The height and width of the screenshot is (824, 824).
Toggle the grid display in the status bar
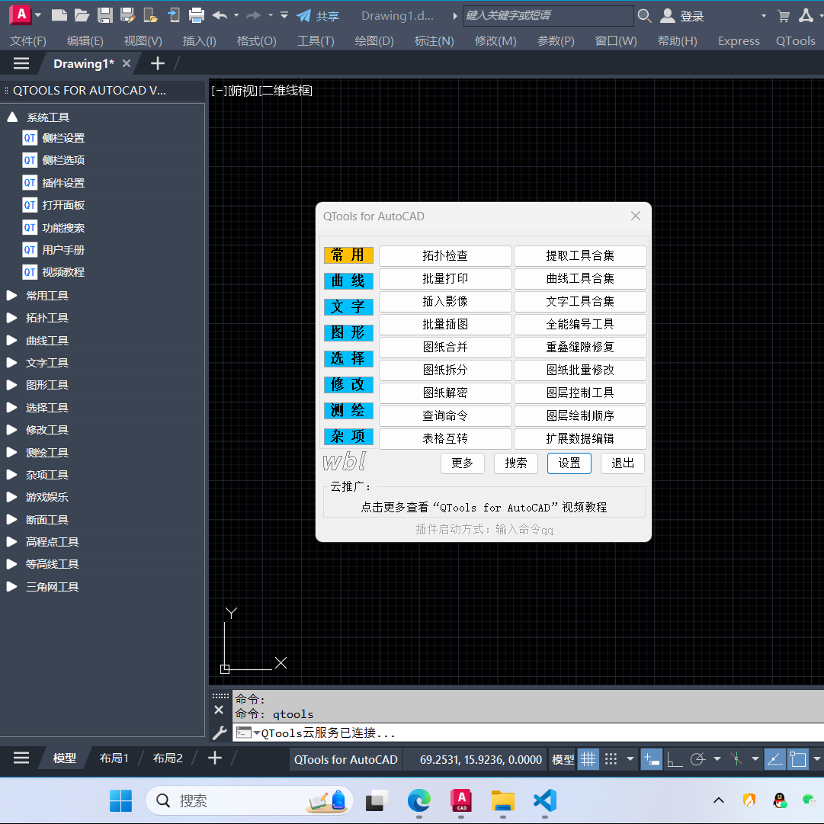point(588,759)
